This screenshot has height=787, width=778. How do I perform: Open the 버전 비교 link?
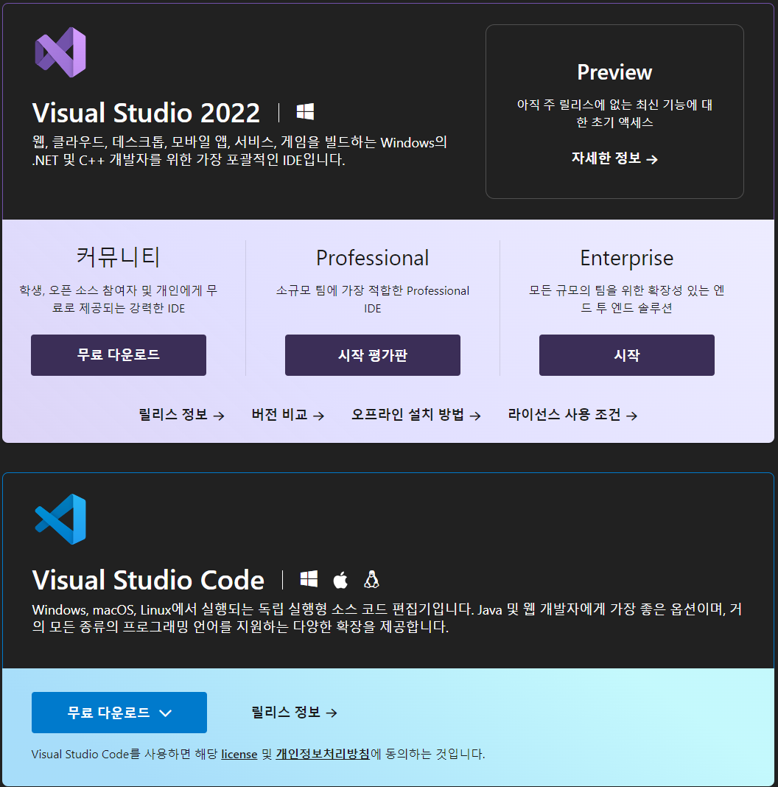tap(288, 415)
